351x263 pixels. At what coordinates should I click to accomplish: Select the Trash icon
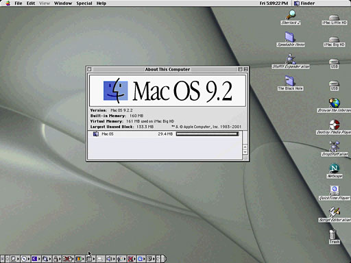coord(334,236)
